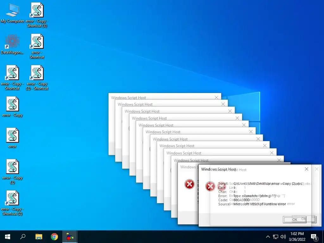Show hidden system tray icons

click(x=268, y=237)
